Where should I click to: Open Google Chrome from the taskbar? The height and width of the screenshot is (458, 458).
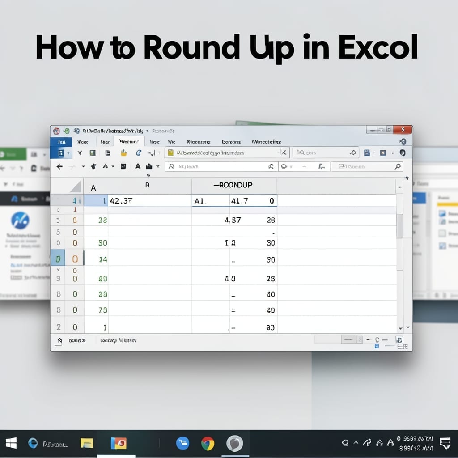(208, 443)
